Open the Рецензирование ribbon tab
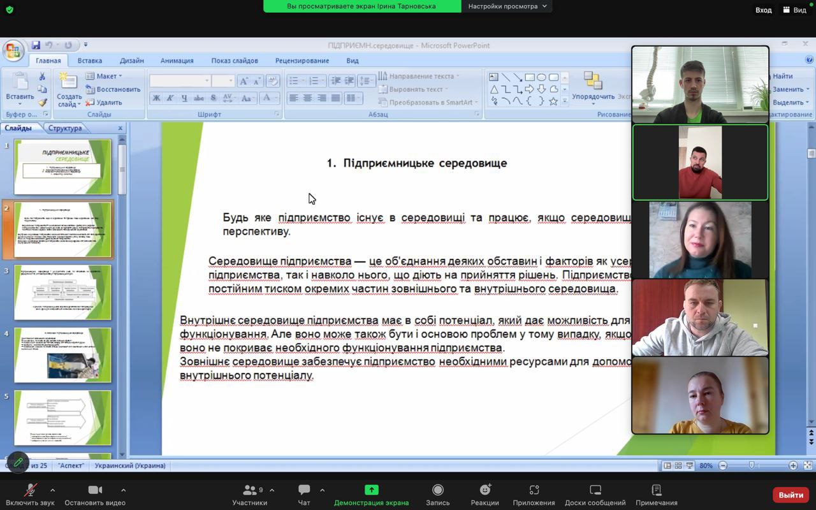Screen dimensions: 816x510 tap(302, 61)
